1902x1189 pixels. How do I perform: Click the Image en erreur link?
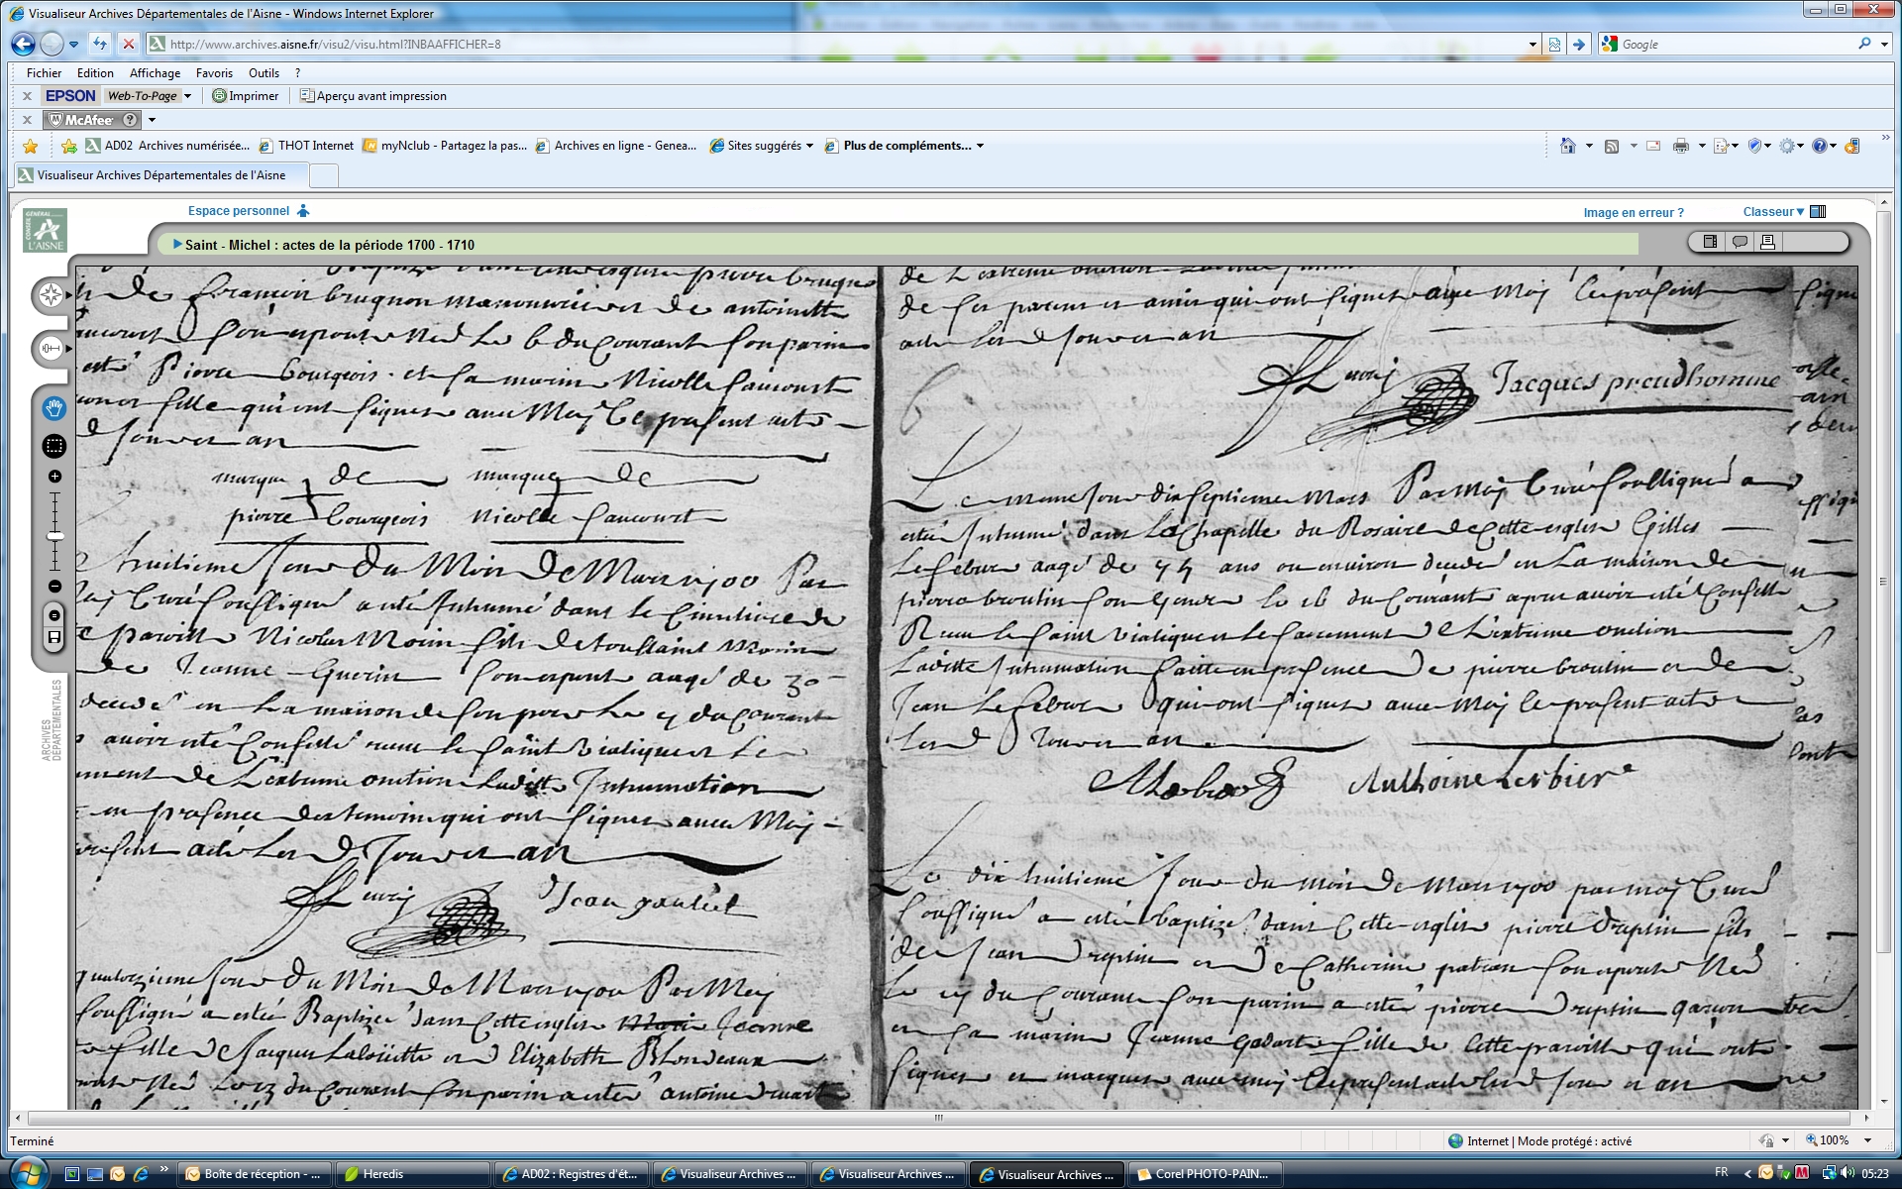1633,212
